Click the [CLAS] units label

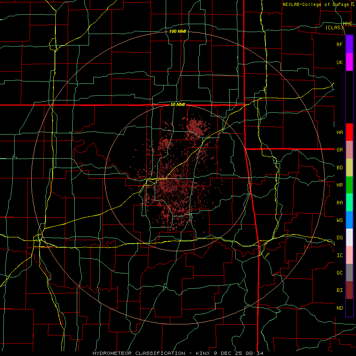pyautogui.click(x=334, y=28)
